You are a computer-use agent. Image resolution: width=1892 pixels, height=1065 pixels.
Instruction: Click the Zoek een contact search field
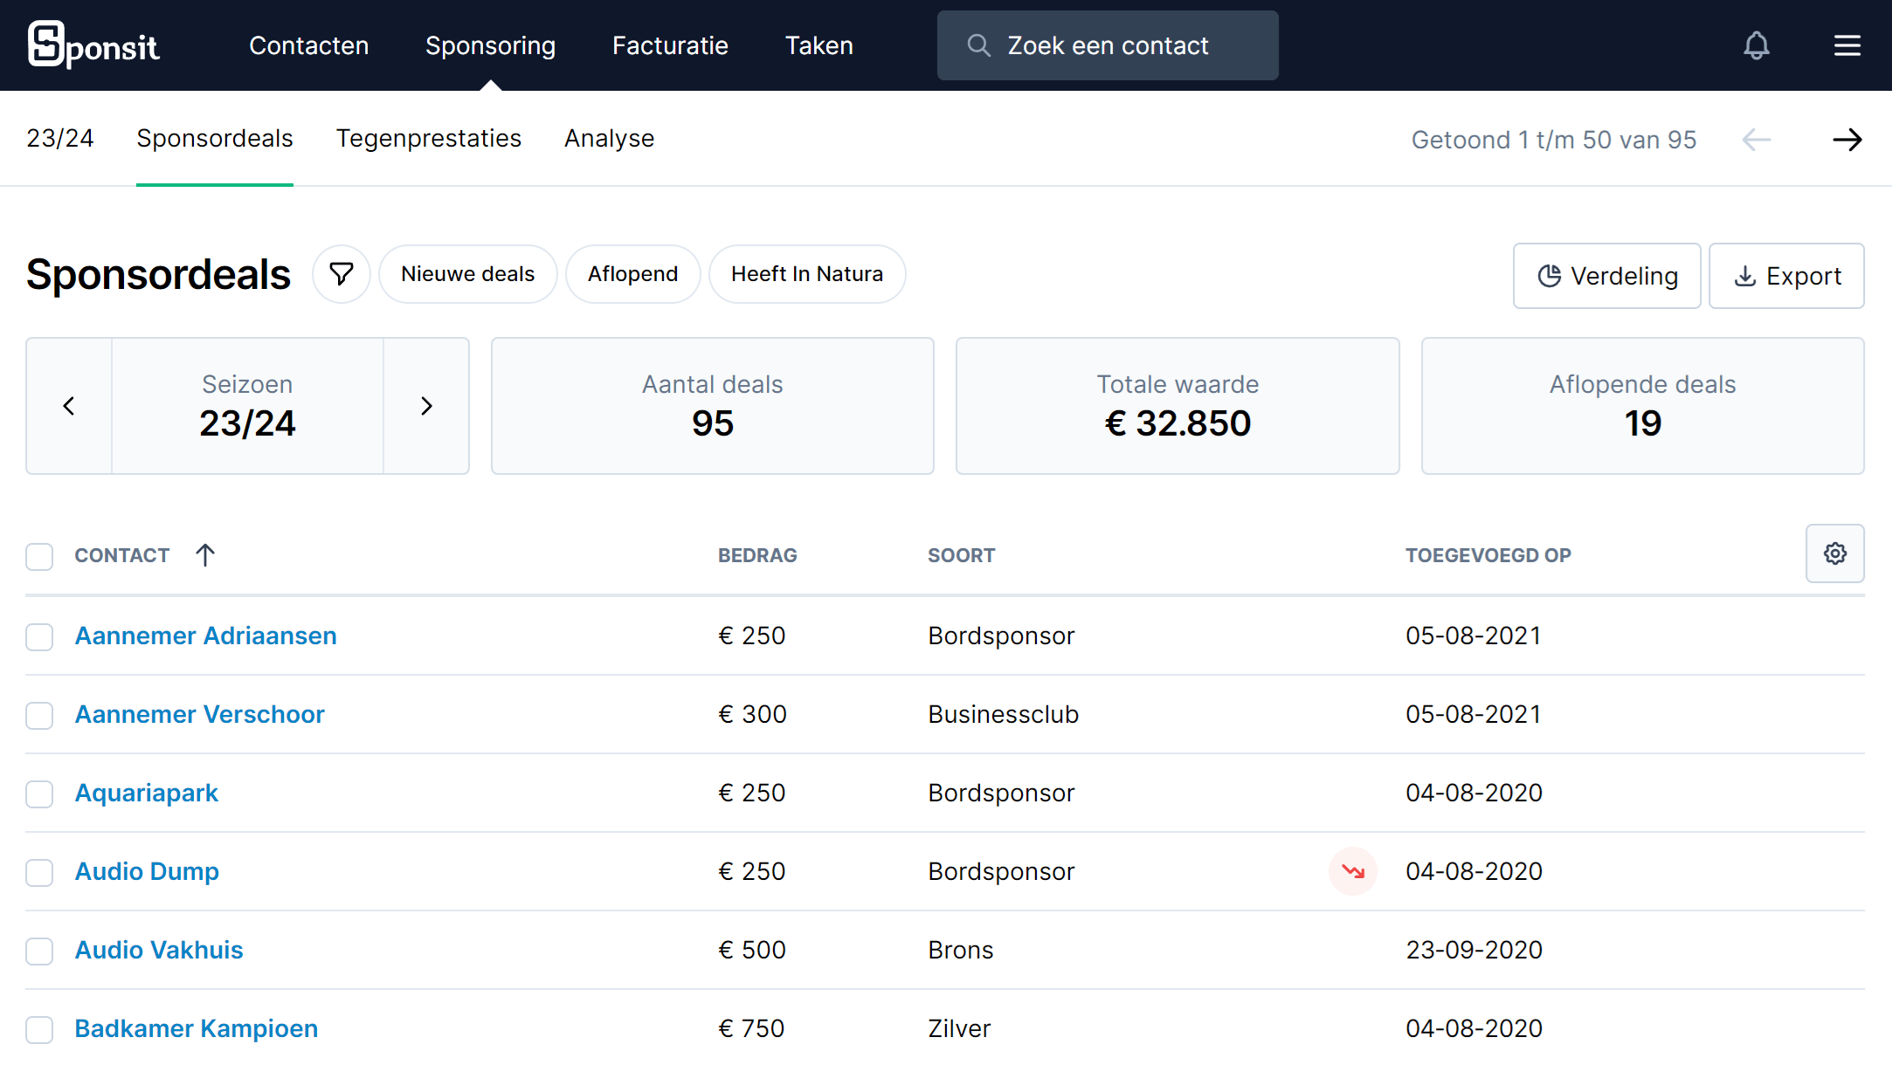coord(1107,45)
